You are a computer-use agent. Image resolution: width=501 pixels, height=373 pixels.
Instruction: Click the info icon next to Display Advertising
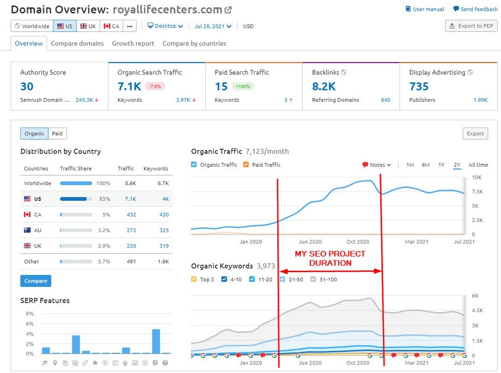(470, 73)
